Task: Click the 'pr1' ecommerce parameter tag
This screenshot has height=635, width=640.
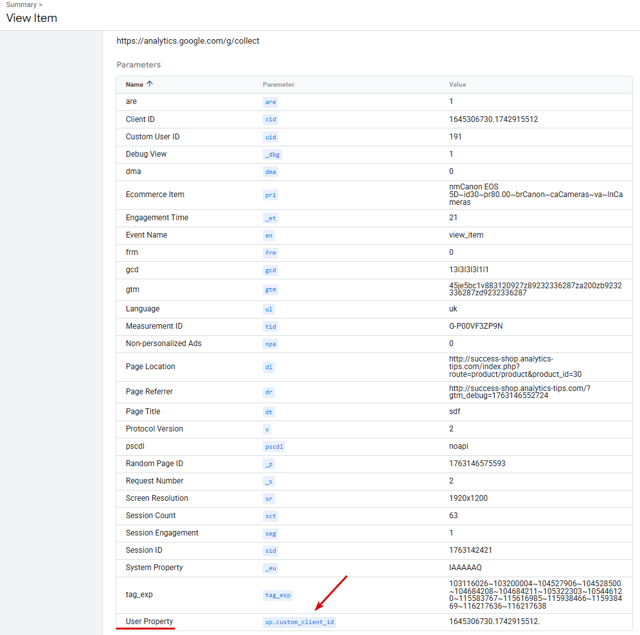Action: tap(271, 195)
